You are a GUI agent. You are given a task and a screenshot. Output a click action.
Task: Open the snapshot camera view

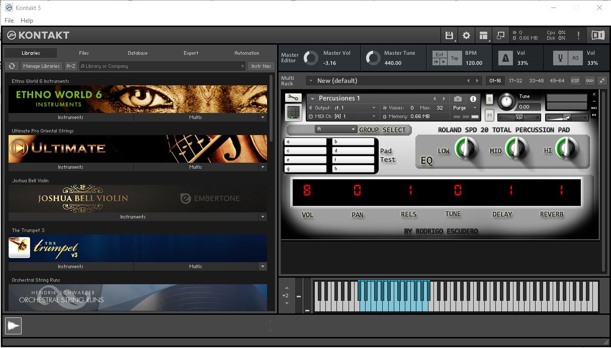(458, 99)
